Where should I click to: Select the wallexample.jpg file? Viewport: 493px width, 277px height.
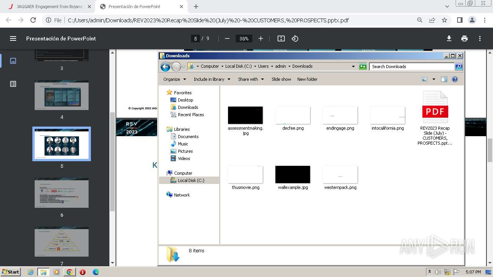click(x=293, y=178)
